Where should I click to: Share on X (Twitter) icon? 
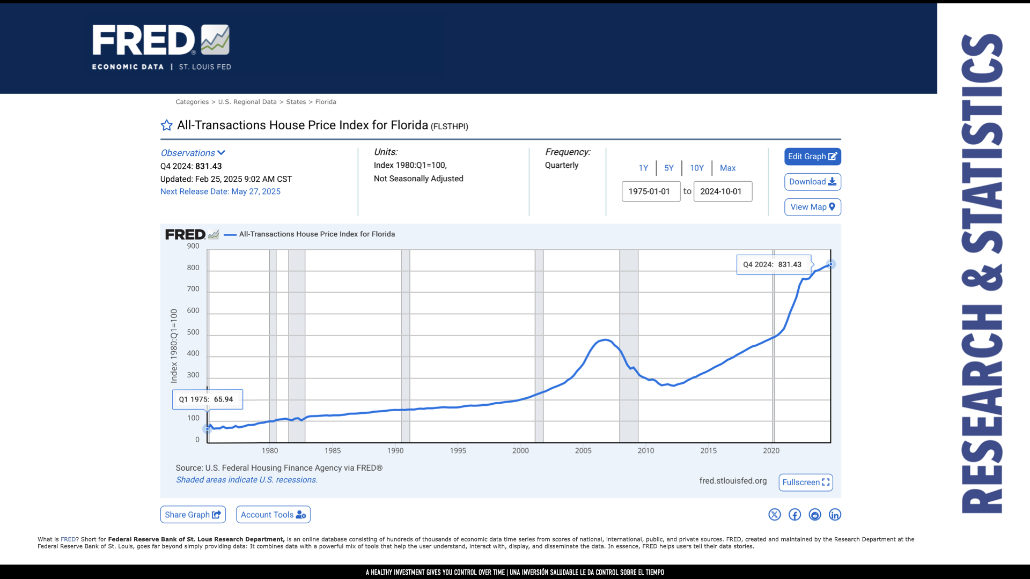[x=774, y=515]
